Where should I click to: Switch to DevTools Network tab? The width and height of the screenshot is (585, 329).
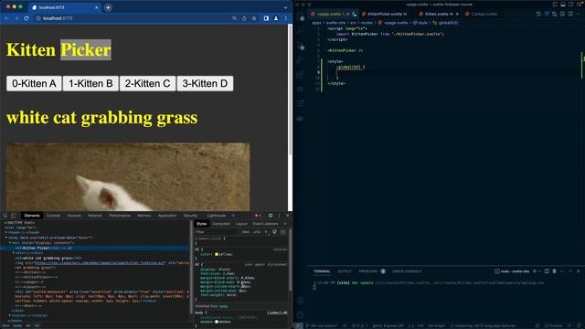(95, 216)
